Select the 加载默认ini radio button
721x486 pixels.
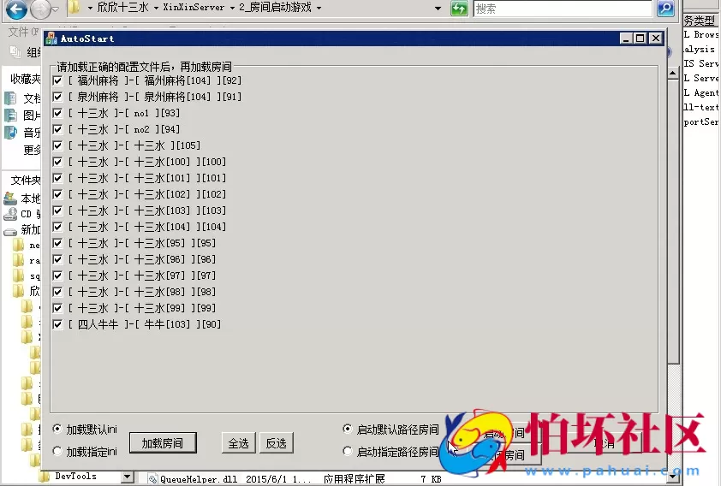click(x=57, y=429)
